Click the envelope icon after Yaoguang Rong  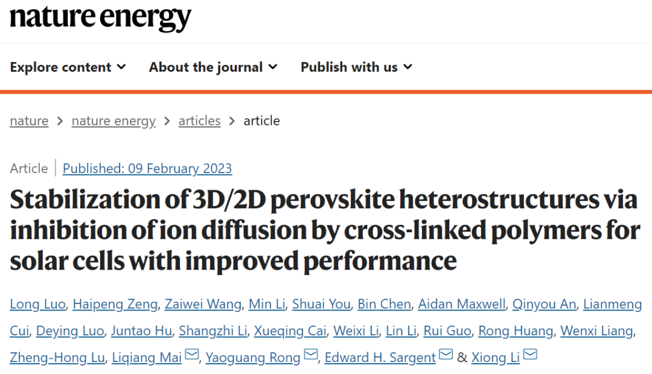(311, 355)
